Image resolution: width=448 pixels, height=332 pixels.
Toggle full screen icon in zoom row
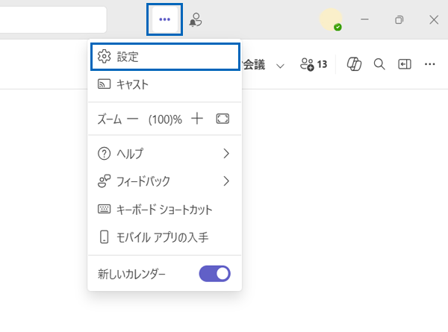click(223, 119)
